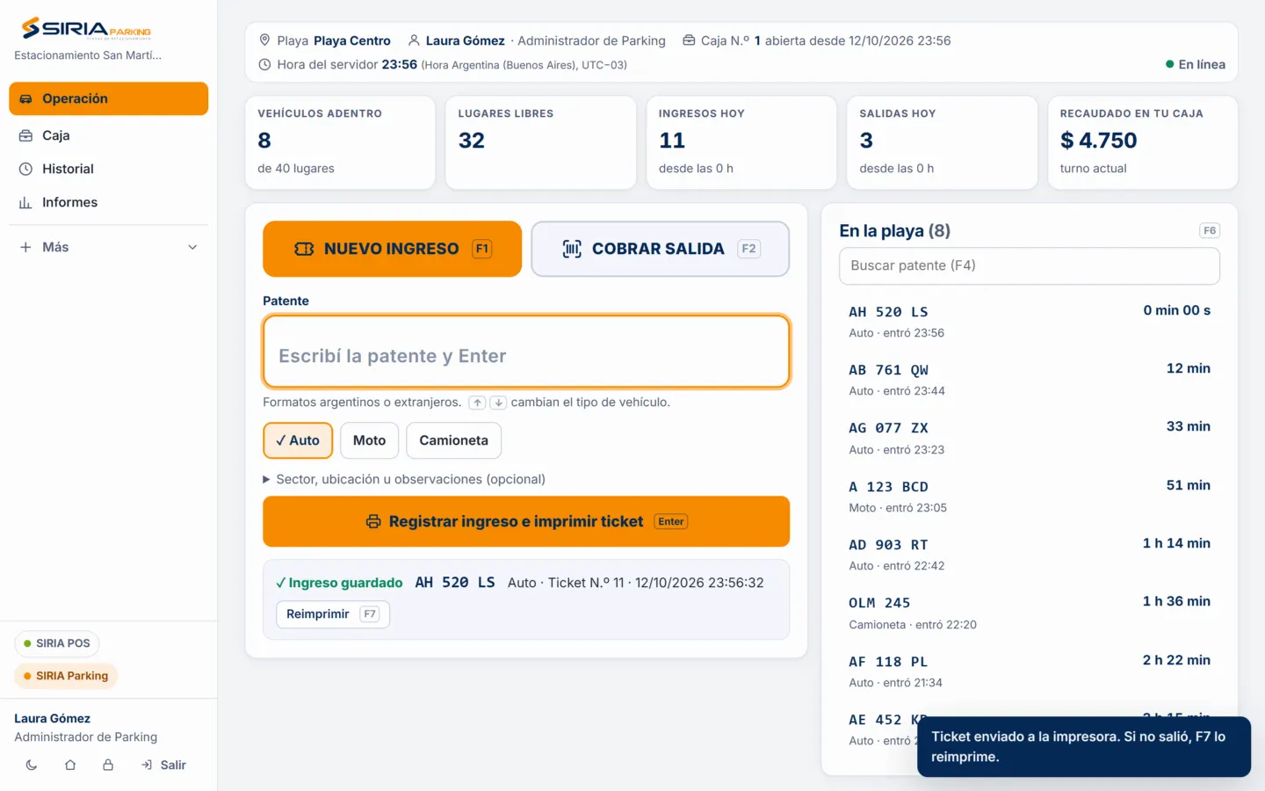Click the user icon by Laura Gómez

coord(414,40)
